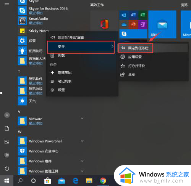Screen dimensions: 191x186
Task: Click the Power button icon
Action: click(7, 168)
